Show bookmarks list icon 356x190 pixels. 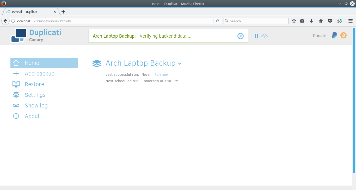[302, 21]
